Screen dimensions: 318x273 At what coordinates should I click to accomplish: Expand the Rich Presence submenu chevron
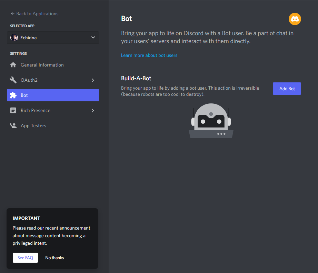93,111
